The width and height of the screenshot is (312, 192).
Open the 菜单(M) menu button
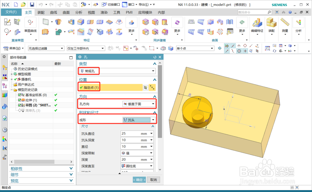tap(13, 48)
